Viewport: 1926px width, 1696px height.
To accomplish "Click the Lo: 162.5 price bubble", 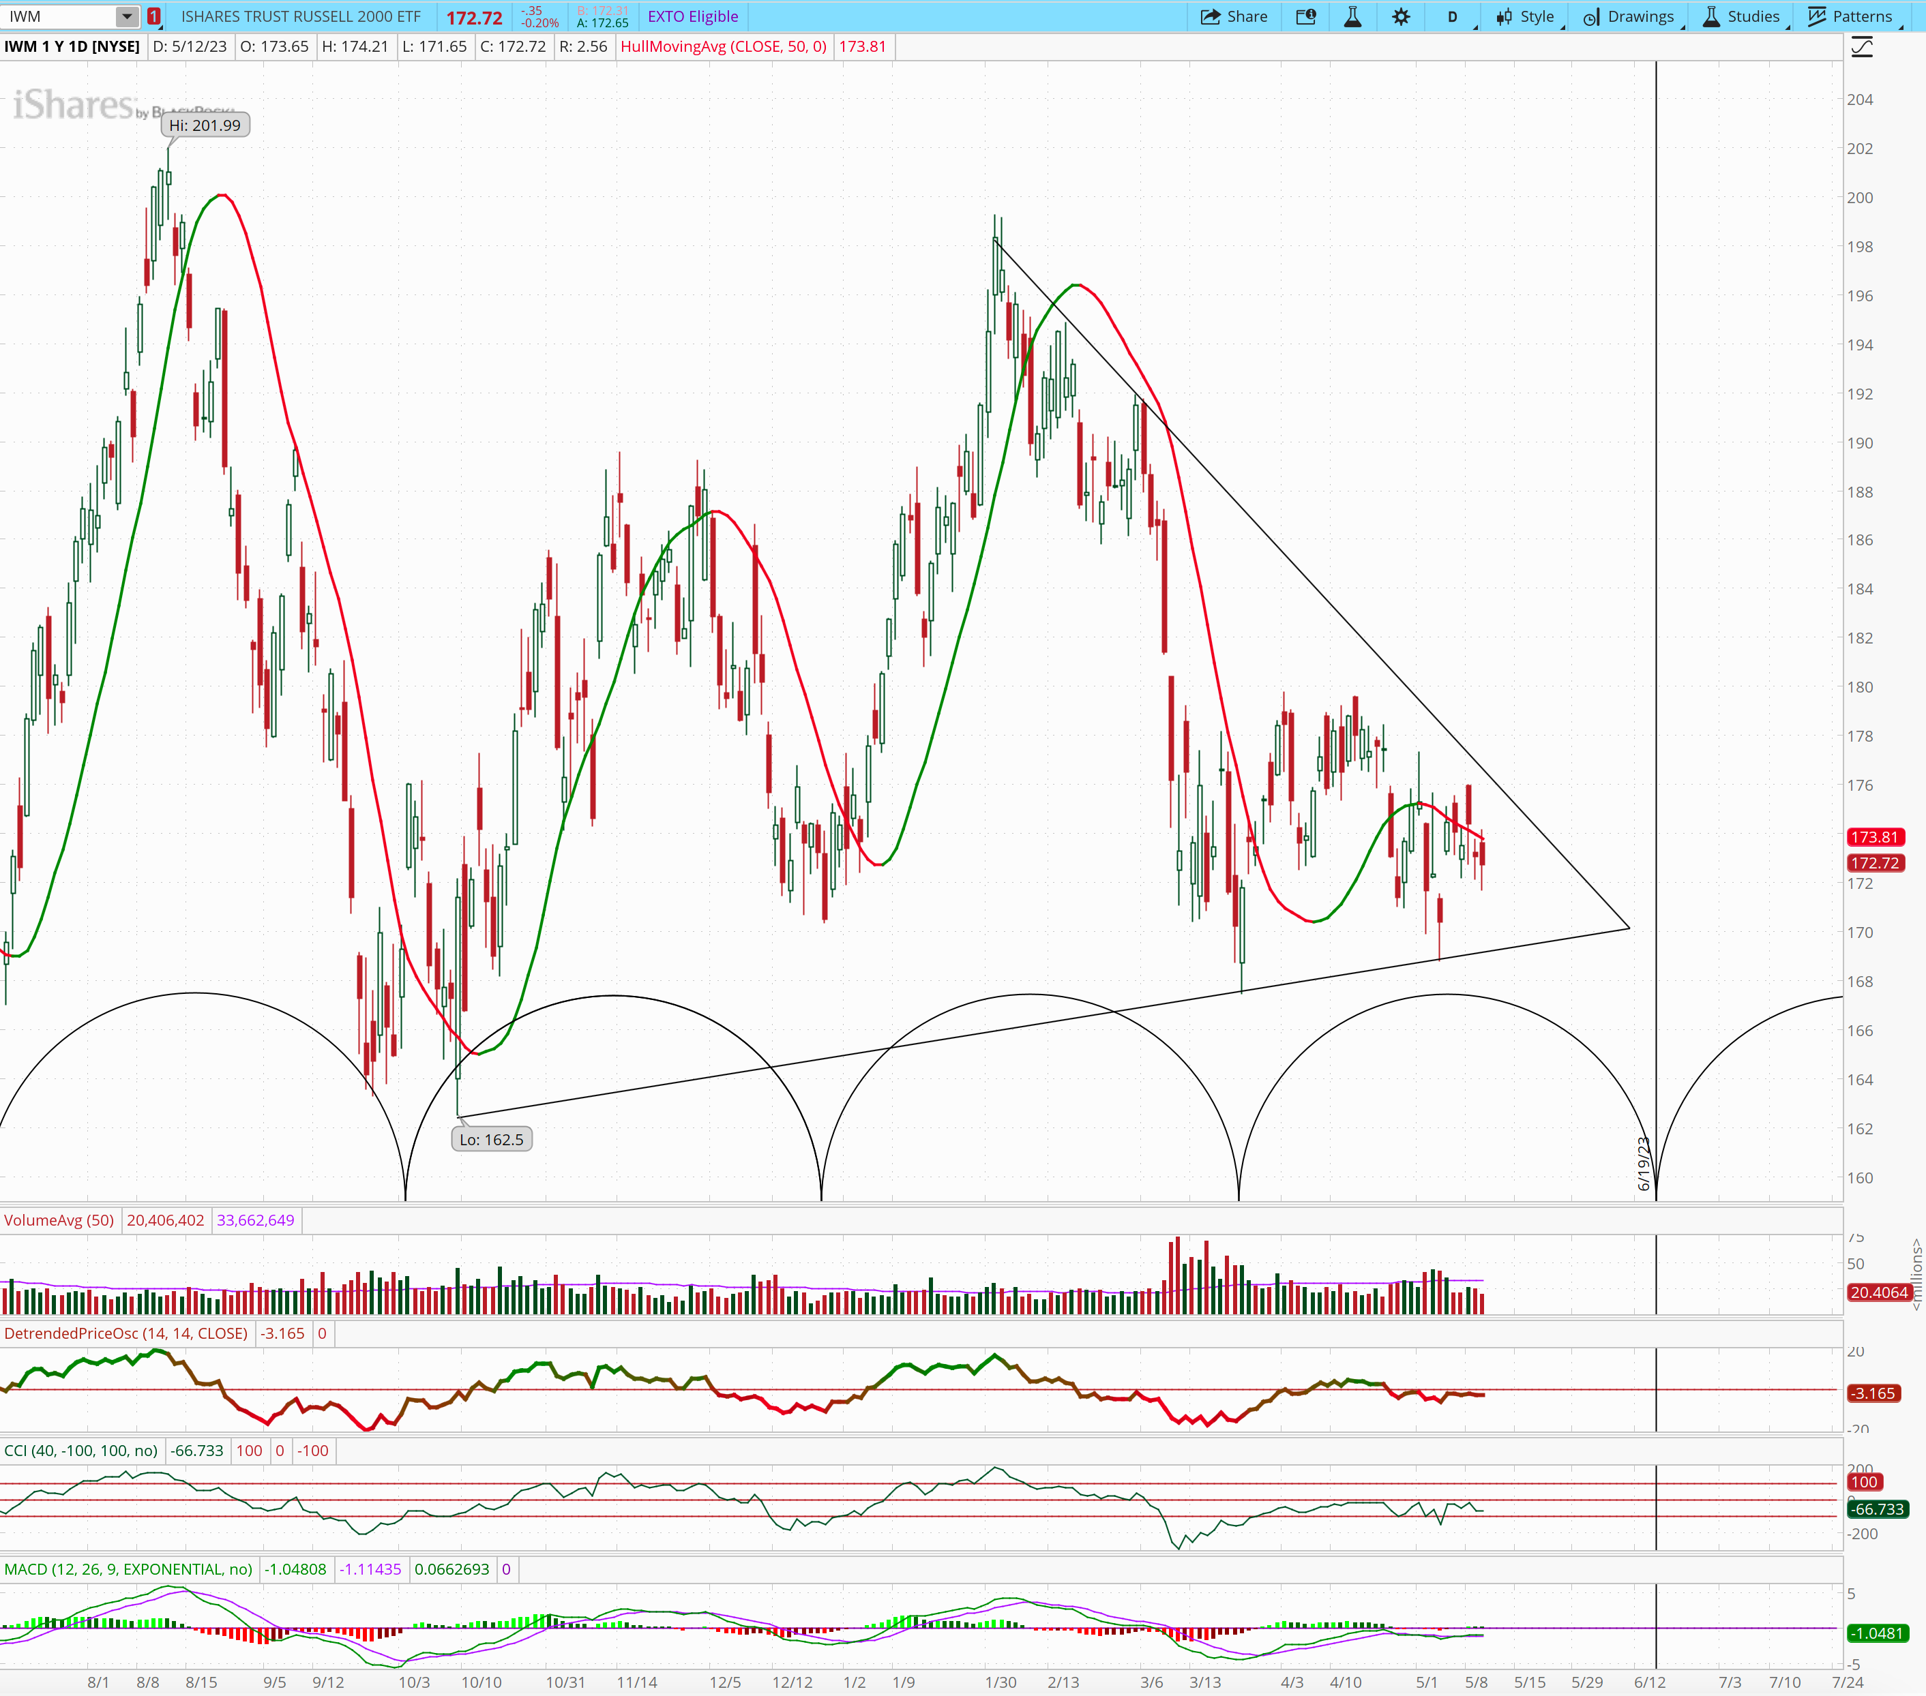I will 491,1140.
